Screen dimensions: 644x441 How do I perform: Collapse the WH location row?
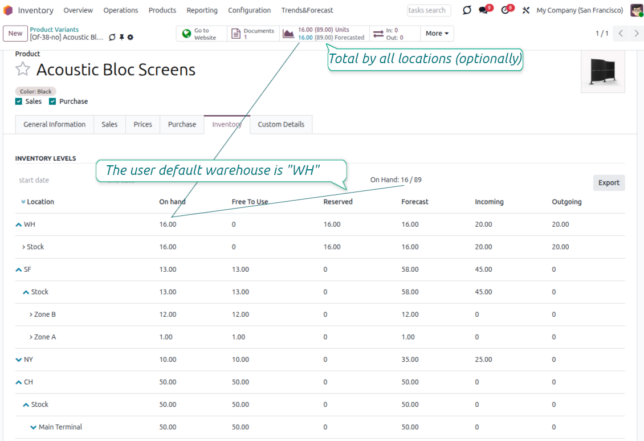click(x=18, y=224)
